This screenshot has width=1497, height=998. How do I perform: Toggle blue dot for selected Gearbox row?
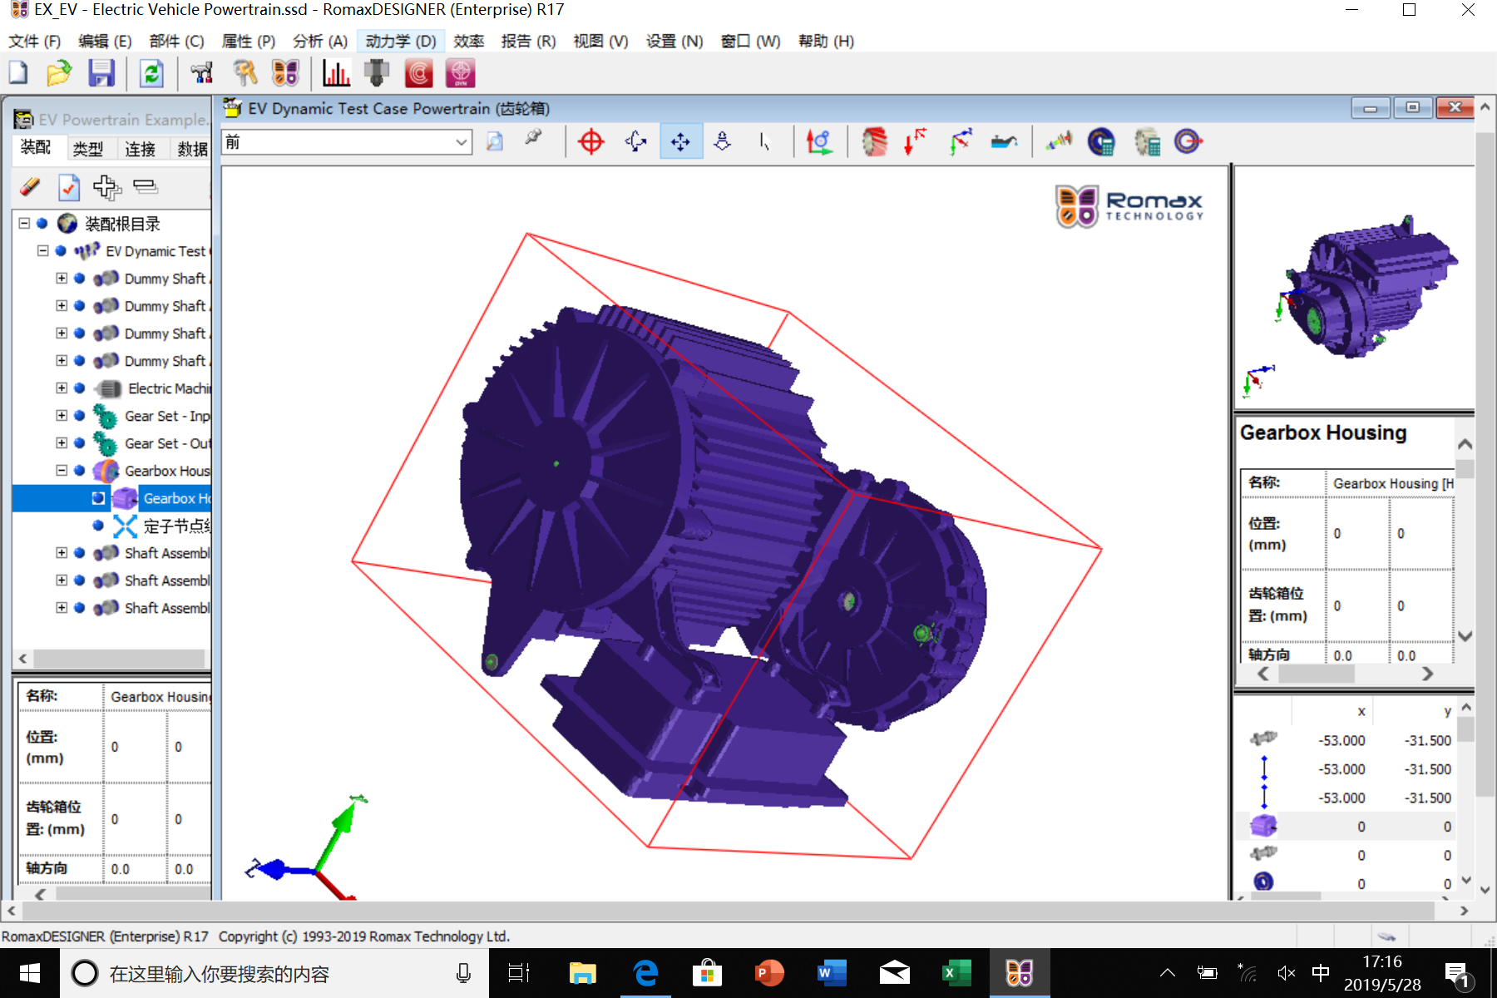(x=98, y=498)
